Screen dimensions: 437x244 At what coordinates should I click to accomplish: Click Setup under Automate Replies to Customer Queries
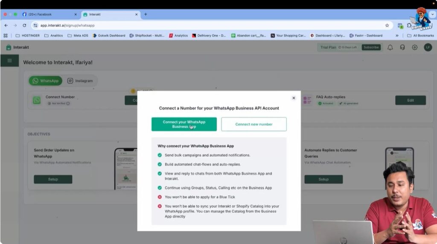(x=323, y=179)
